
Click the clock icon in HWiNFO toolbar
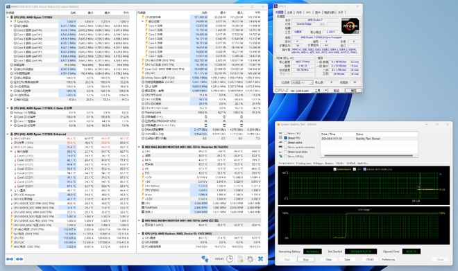click(x=230, y=259)
